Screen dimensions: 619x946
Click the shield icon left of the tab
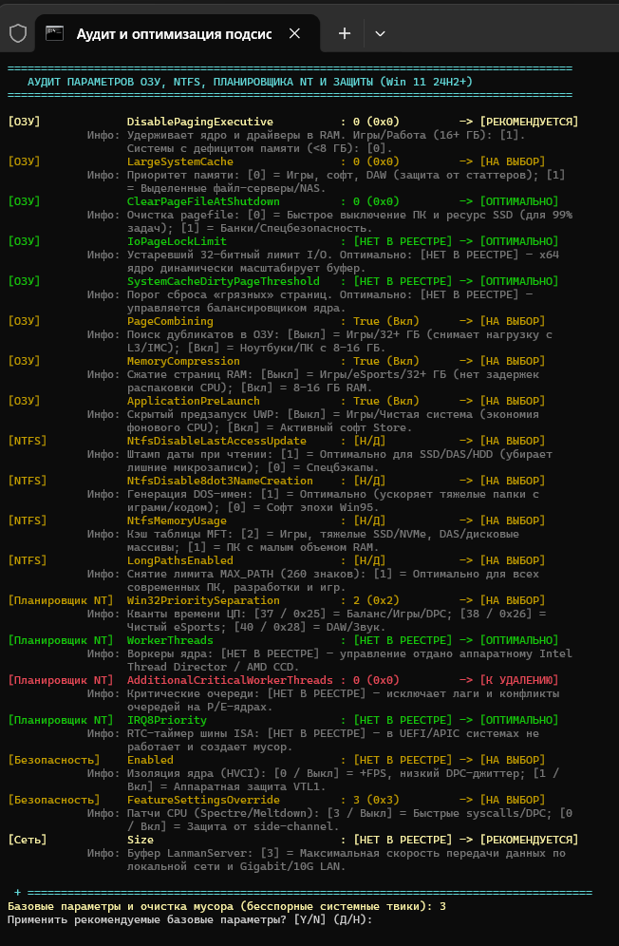18,34
